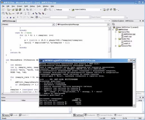Open the Debug menu

(x=32, y=6)
